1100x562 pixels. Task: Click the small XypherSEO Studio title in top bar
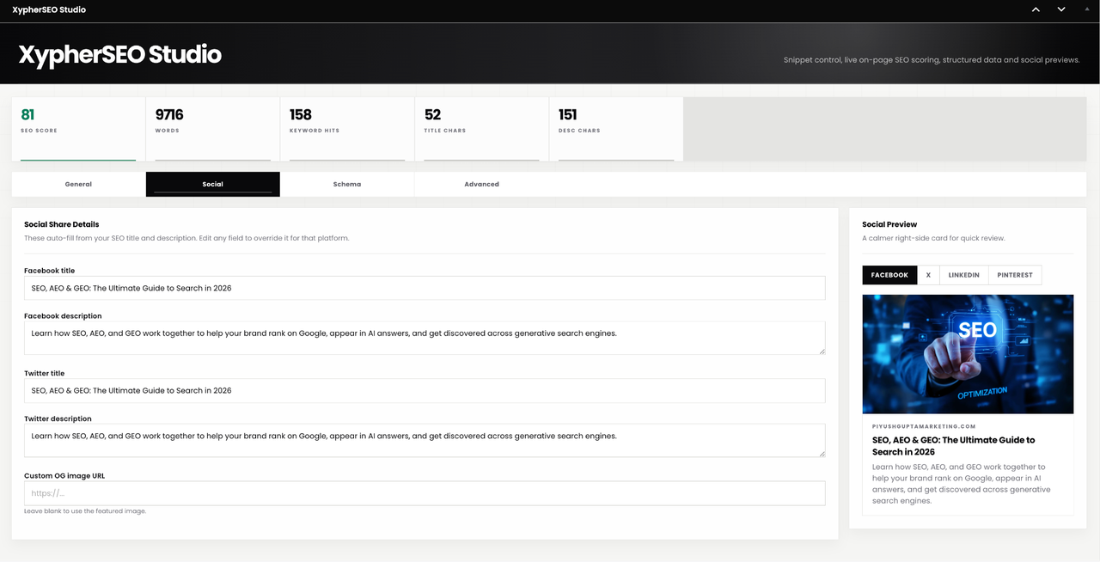pyautogui.click(x=49, y=9)
